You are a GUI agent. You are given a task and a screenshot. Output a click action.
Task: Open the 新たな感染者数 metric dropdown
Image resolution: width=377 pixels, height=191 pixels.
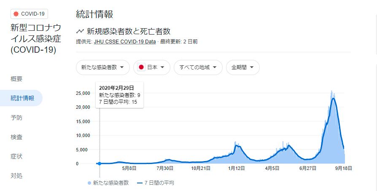[102, 67]
